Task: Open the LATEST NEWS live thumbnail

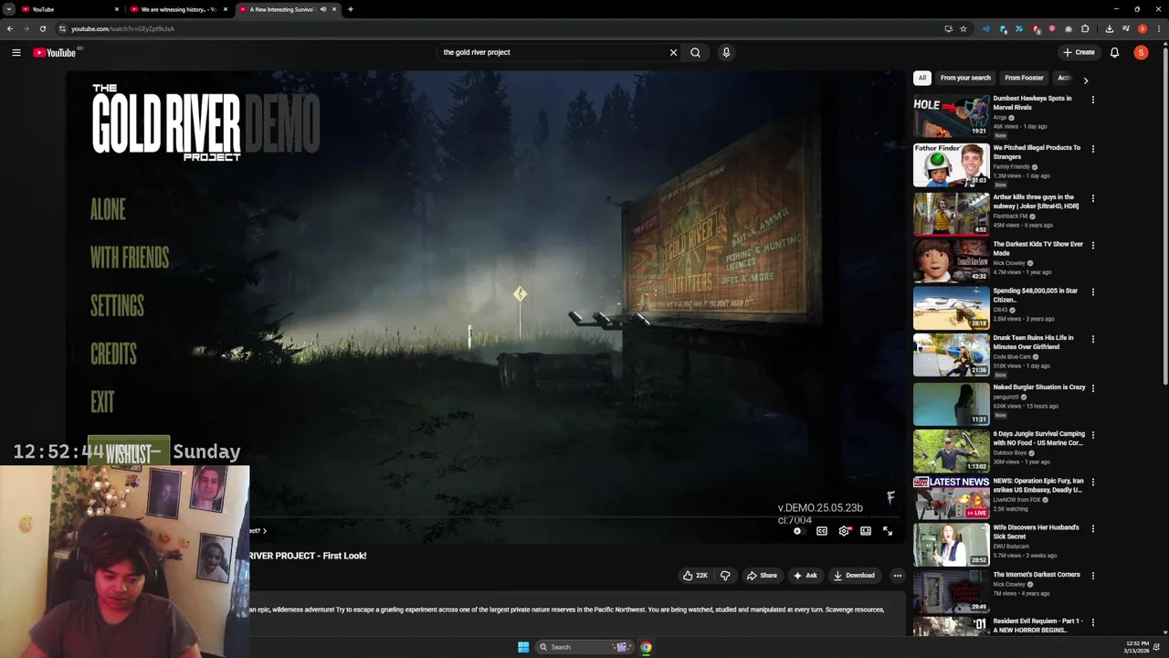Action: [x=951, y=498]
